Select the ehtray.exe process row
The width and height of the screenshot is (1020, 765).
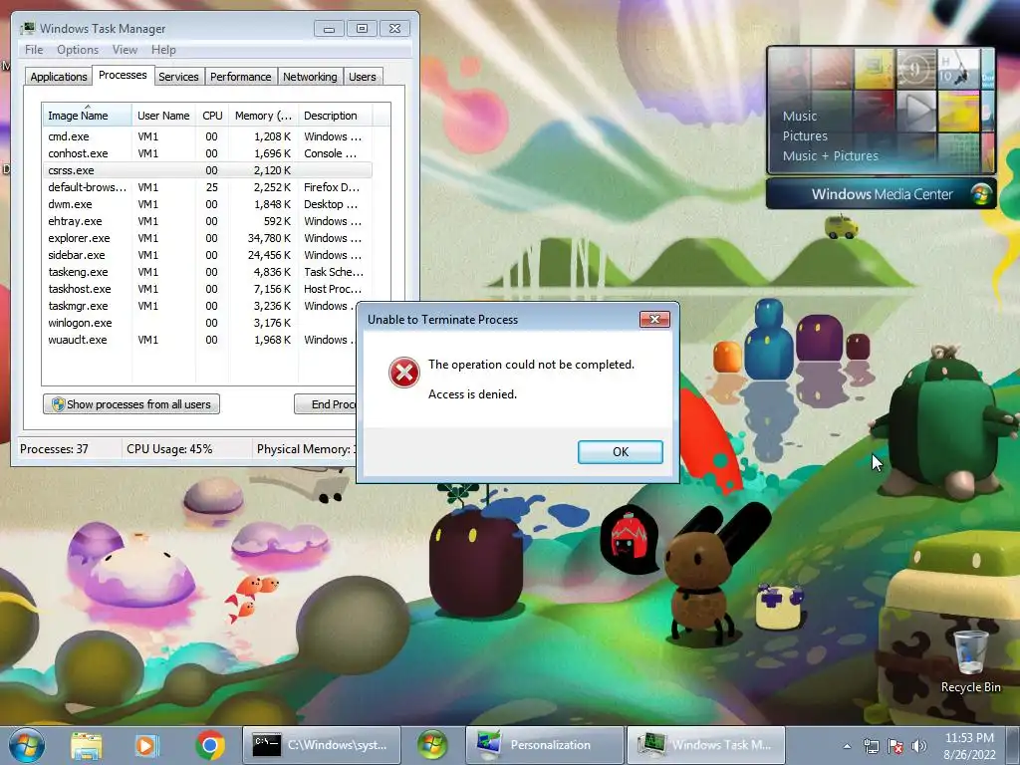pos(207,221)
